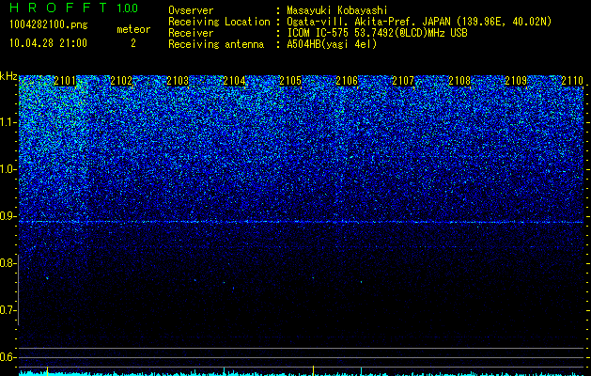
Task: Select the ICOM IC-575 receiver description
Action: click(x=377, y=33)
